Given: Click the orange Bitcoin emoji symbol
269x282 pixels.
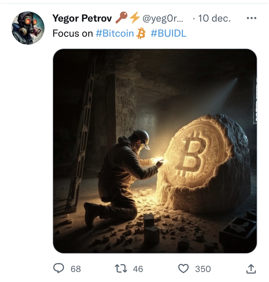Looking at the screenshot, I should click(x=141, y=34).
